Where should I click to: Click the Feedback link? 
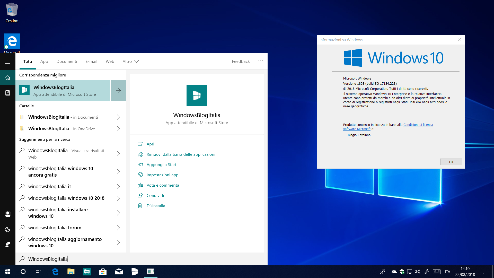tap(241, 61)
